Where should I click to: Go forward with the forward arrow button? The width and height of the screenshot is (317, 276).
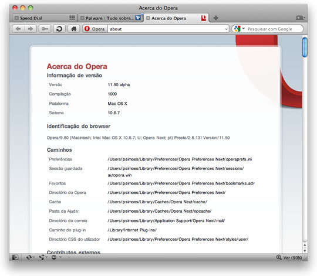coord(31,29)
